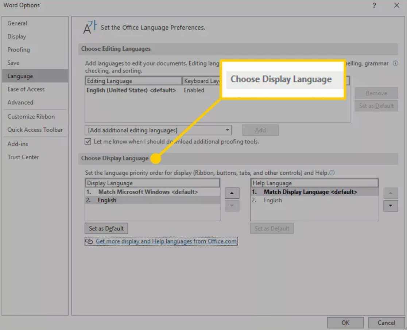Click the Help question mark icon in title bar
The height and width of the screenshot is (330, 407).
[x=374, y=5]
